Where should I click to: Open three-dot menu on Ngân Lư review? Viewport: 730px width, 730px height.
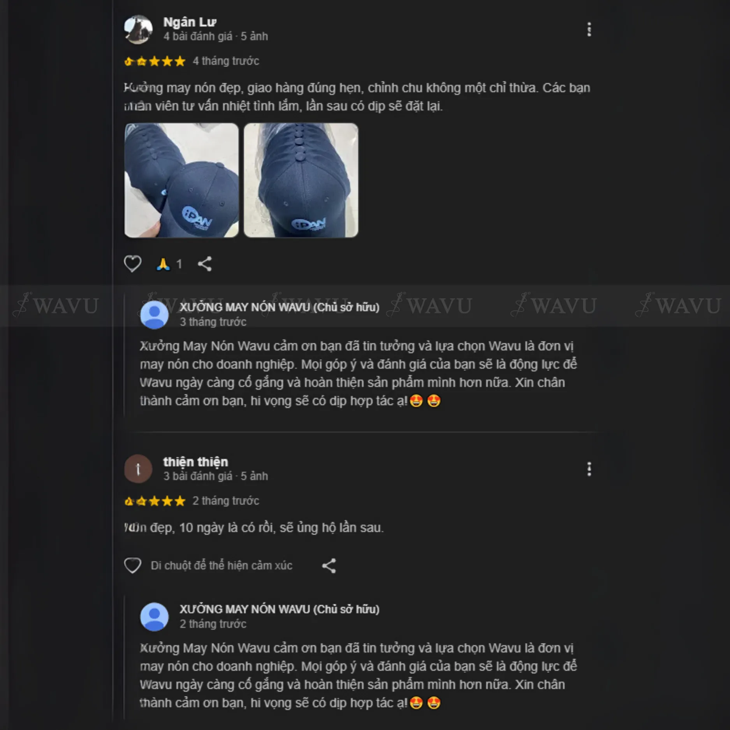click(589, 29)
